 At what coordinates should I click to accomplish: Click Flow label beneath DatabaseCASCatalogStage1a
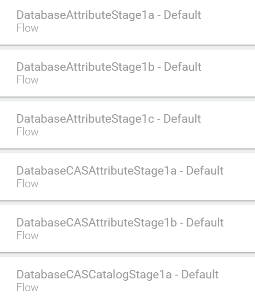27,287
